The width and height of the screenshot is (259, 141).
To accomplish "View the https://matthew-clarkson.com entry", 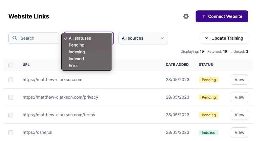I will [239, 80].
